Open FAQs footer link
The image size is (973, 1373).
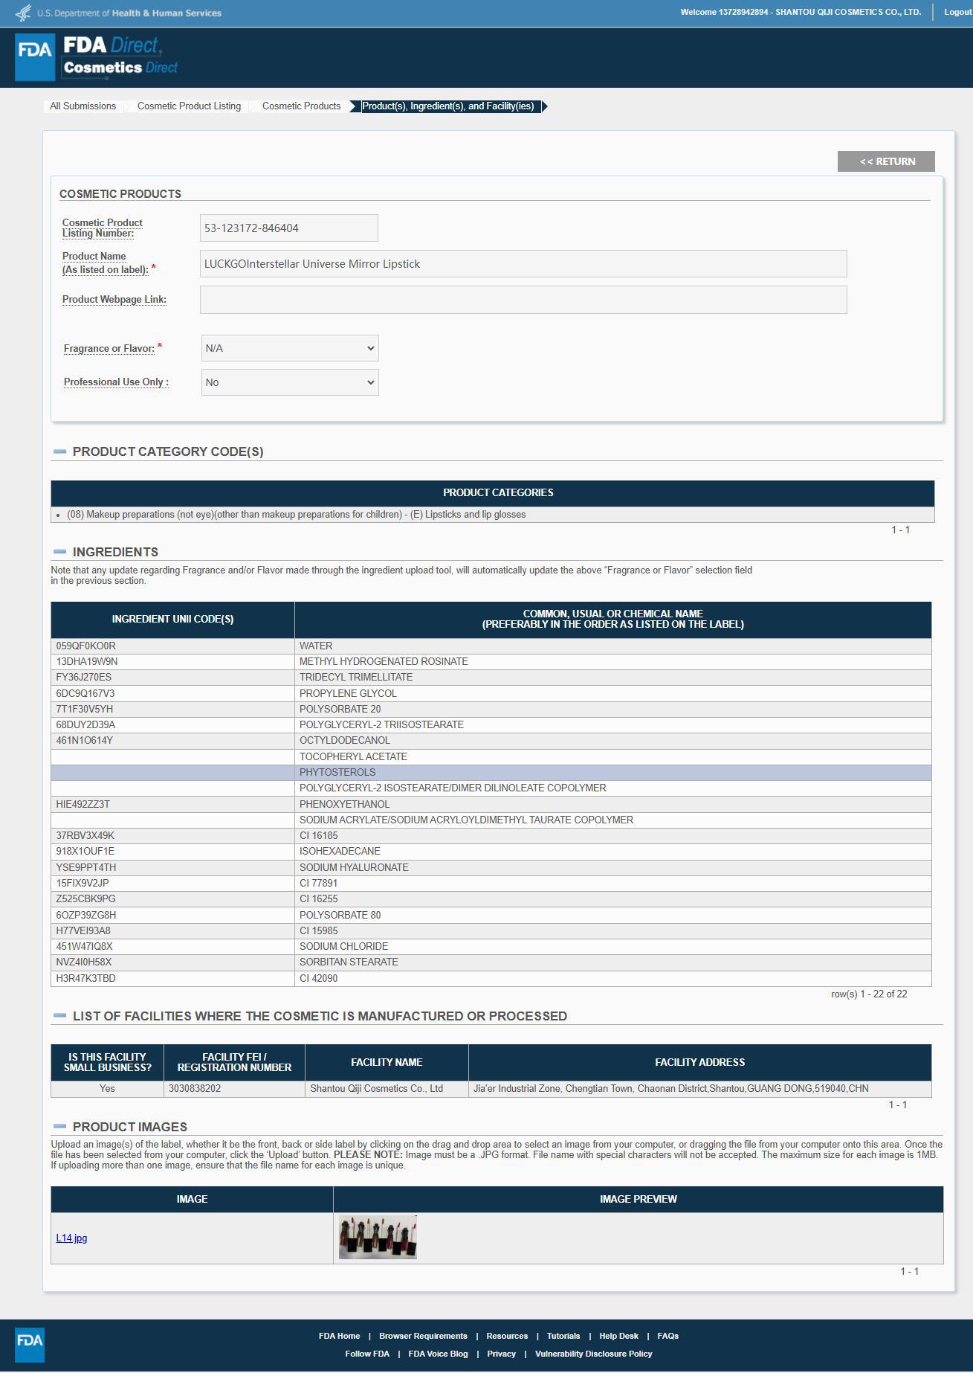[x=667, y=1336]
